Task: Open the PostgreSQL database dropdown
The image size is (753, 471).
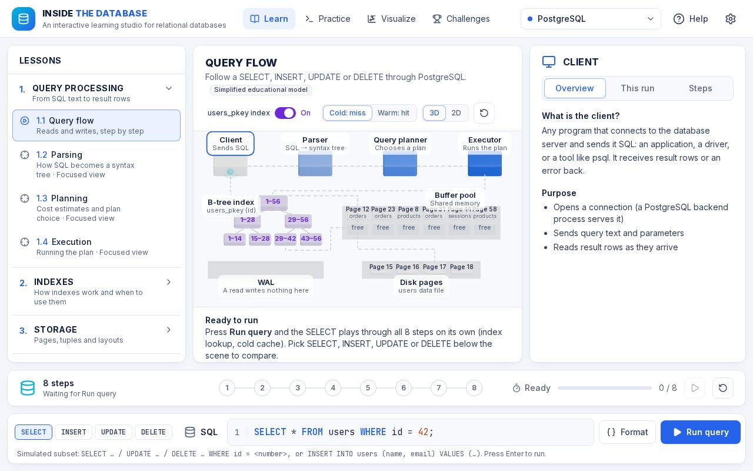Action: (x=591, y=19)
